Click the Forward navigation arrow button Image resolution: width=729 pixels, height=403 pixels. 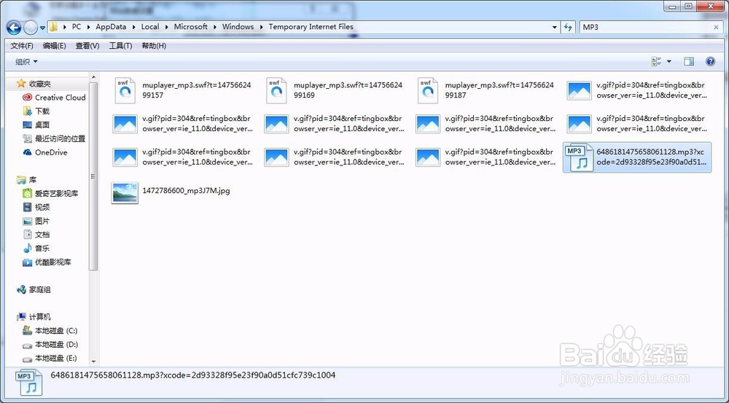pos(30,28)
